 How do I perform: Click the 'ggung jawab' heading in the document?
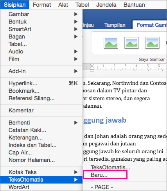coord(104,120)
